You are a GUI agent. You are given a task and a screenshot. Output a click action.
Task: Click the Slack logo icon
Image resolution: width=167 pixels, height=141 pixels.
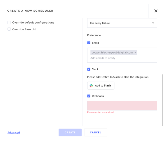click(91, 86)
